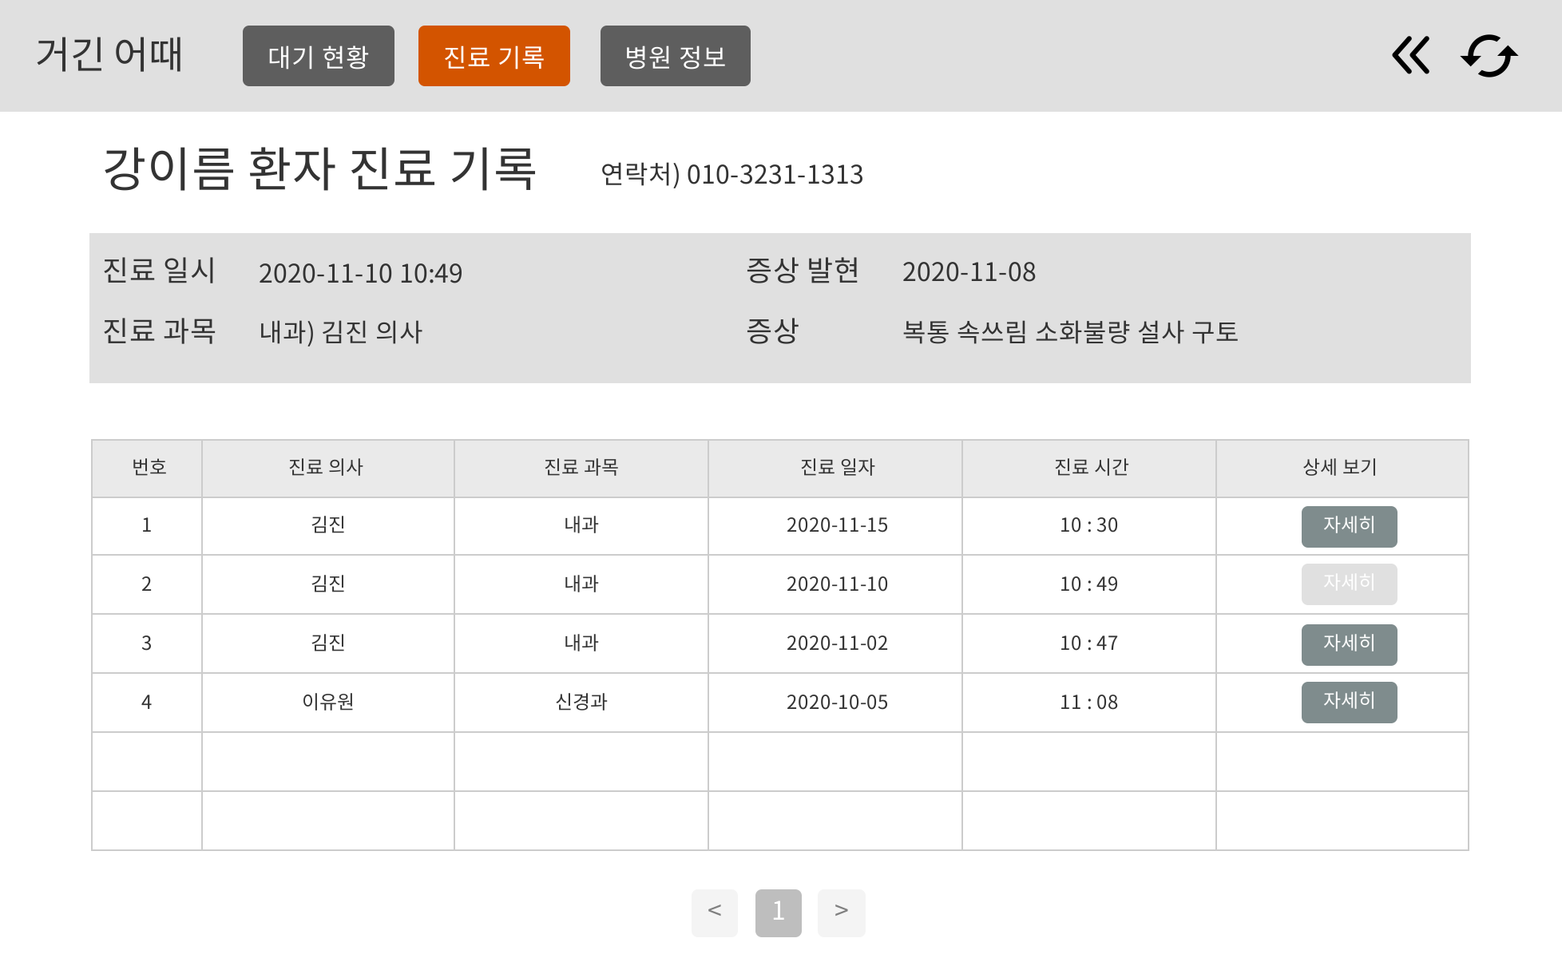Switch to the 병원 정보 tab
Viewport: 1562px width, 958px height.
click(x=675, y=56)
